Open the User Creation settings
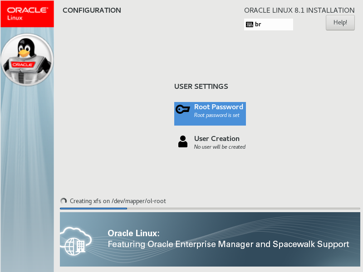This screenshot has width=363, height=272. pyautogui.click(x=210, y=142)
